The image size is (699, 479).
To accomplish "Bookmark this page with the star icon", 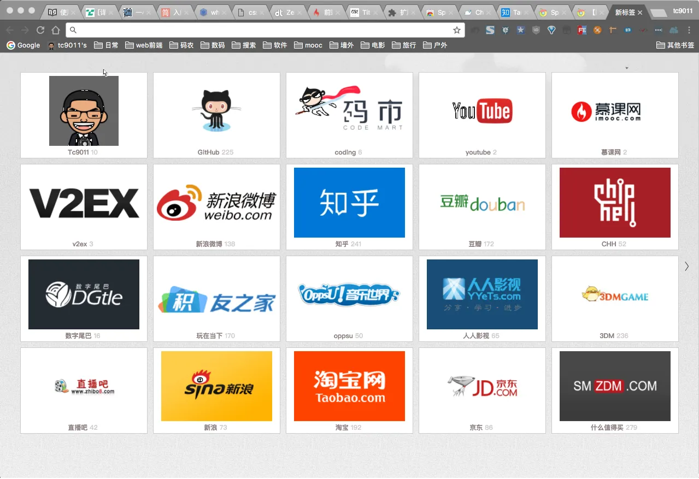I will (x=456, y=30).
